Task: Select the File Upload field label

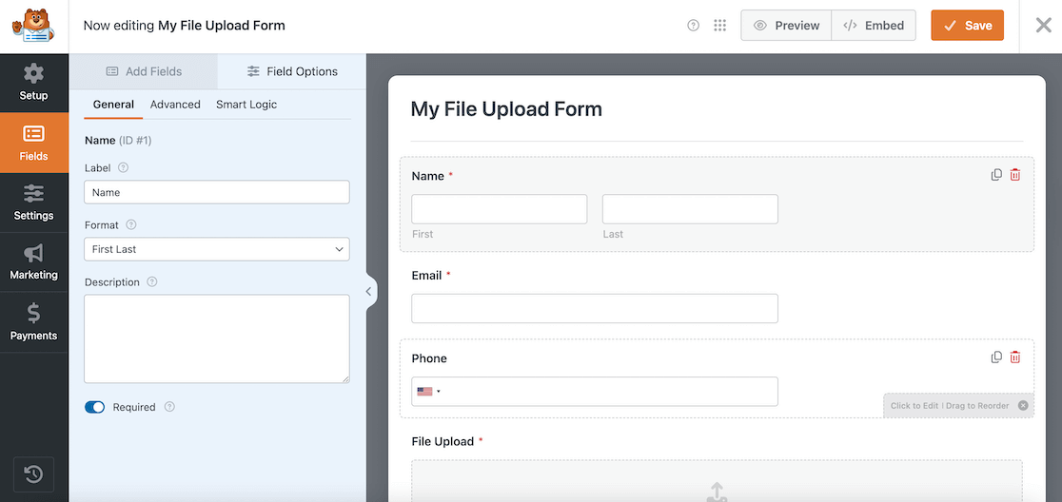Action: pyautogui.click(x=442, y=442)
